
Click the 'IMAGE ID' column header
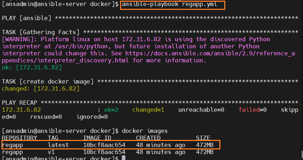click(x=97, y=138)
